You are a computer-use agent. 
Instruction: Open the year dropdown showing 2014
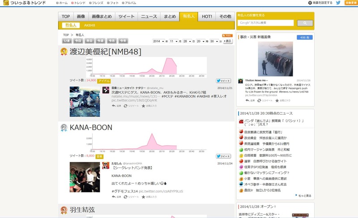(x=158, y=41)
